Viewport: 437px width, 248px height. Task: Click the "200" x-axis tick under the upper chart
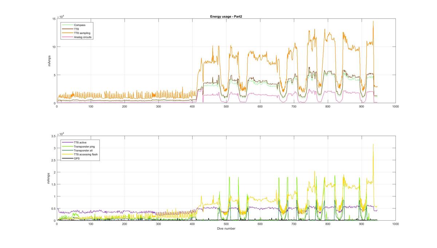[x=125, y=107]
